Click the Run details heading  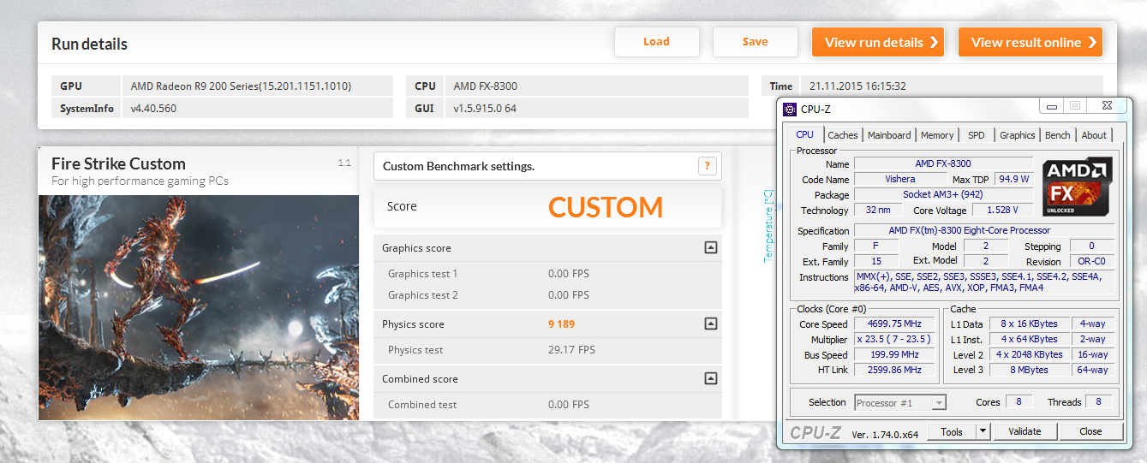pos(89,44)
